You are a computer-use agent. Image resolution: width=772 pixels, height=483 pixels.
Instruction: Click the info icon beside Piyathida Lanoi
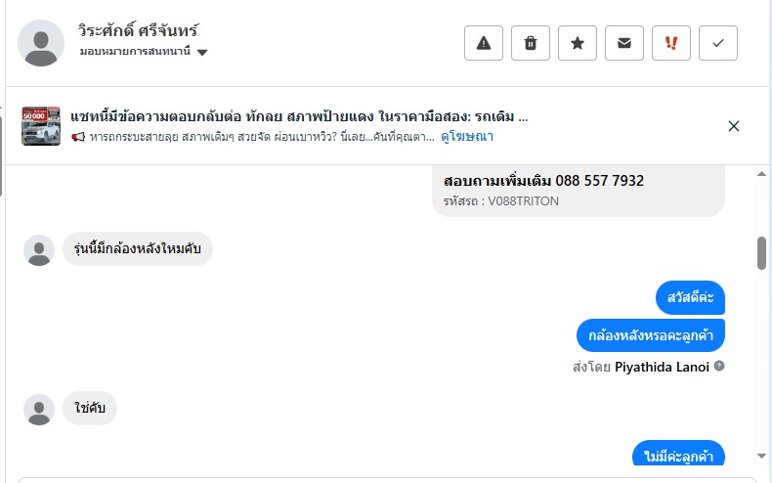pyautogui.click(x=719, y=367)
